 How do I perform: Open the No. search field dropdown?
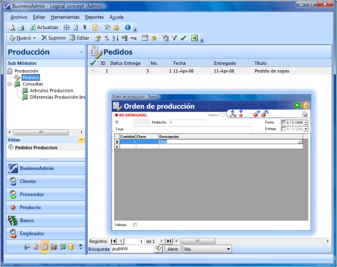[228, 249]
